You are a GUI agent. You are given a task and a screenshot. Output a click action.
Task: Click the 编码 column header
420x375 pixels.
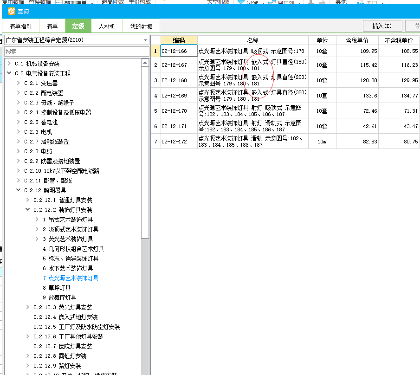click(179, 40)
